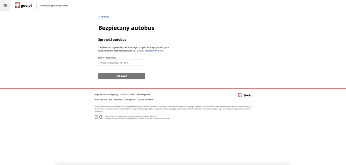This screenshot has width=346, height=165.
Task: Focus the Numer rejestracyjny input field
Action: (x=122, y=63)
